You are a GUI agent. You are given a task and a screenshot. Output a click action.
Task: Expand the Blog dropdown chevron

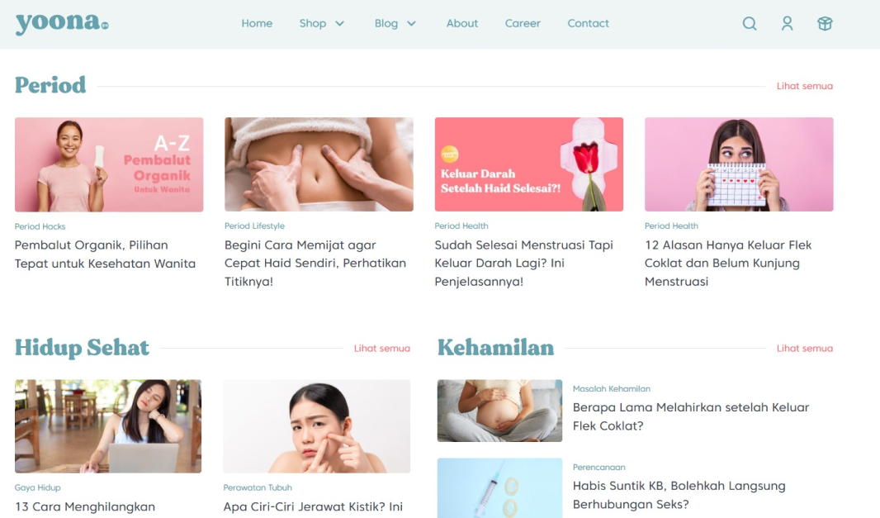click(411, 24)
